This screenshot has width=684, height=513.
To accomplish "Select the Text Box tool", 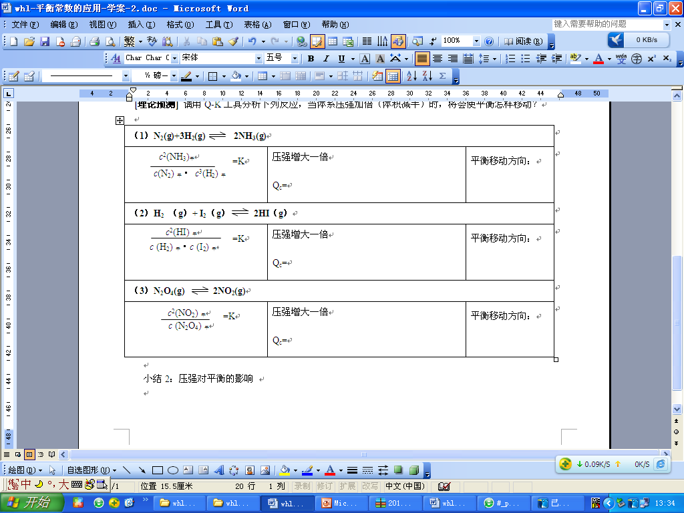I will tap(187, 470).
